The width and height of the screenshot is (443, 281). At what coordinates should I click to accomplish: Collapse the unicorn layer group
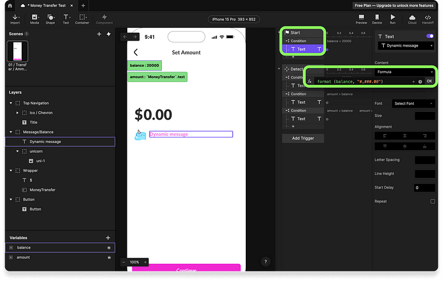point(18,151)
